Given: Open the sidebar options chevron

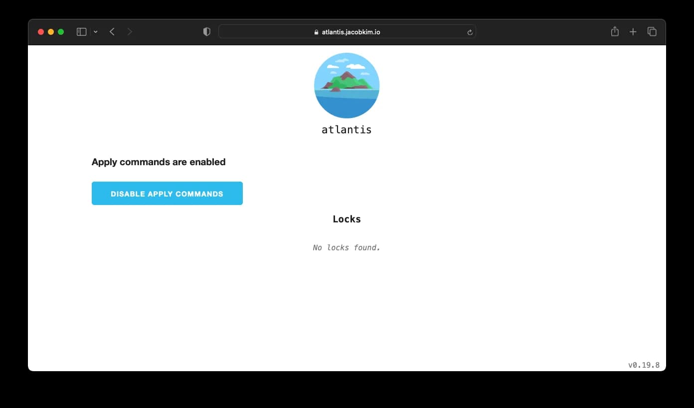Looking at the screenshot, I should pyautogui.click(x=96, y=31).
